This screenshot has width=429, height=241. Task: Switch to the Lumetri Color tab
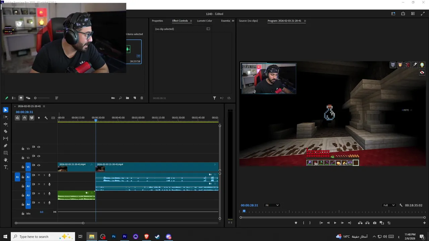coord(204,21)
